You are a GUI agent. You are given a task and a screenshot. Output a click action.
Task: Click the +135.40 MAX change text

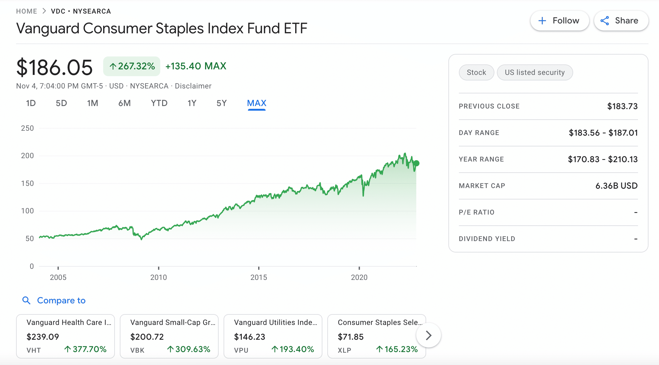pos(196,66)
